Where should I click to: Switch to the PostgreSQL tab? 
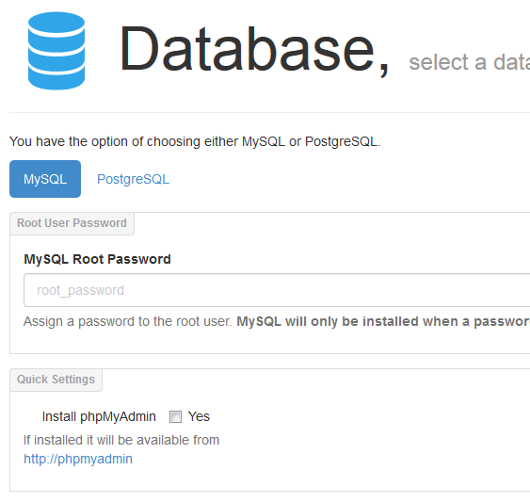pos(133,179)
